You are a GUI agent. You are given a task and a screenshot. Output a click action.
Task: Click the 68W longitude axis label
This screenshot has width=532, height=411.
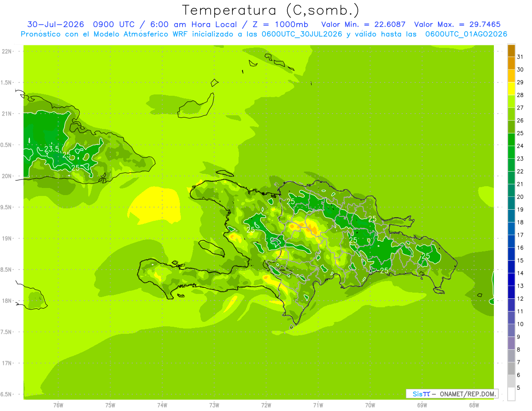tap(473, 405)
